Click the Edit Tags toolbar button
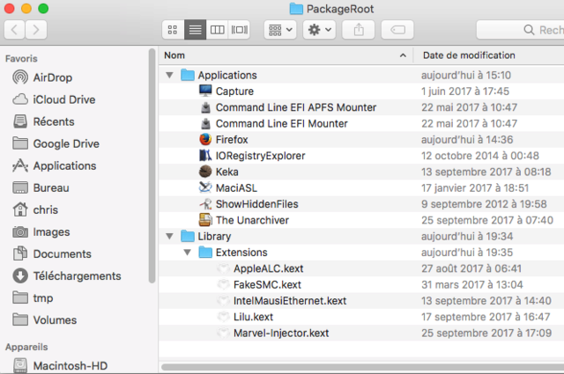564x374 pixels. tap(397, 30)
